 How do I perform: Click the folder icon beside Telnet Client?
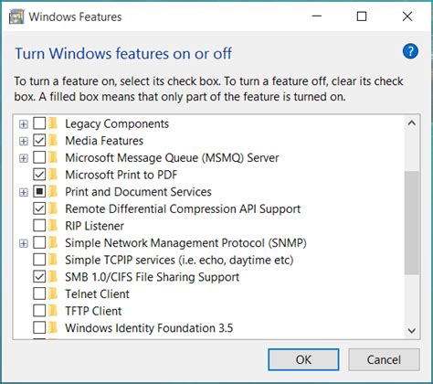pyautogui.click(x=53, y=293)
